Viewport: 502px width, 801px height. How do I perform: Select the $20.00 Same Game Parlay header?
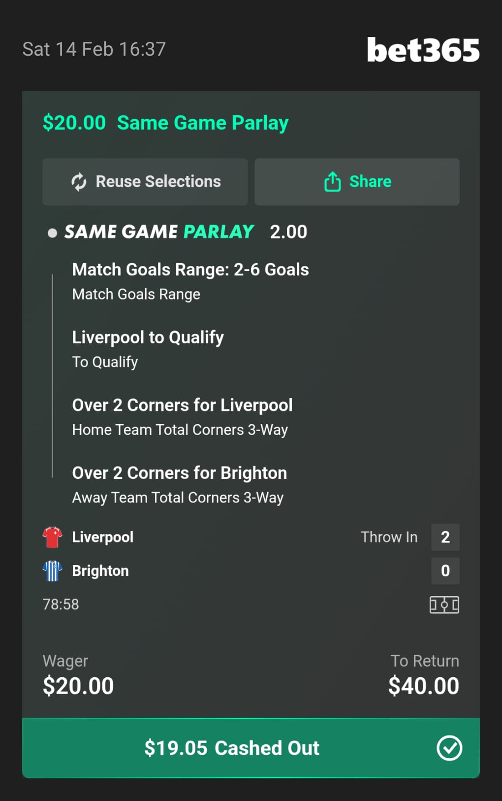[165, 123]
